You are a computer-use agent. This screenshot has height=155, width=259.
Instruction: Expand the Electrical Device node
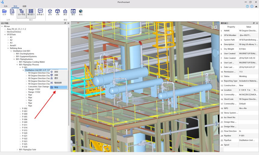[x=5, y=32]
